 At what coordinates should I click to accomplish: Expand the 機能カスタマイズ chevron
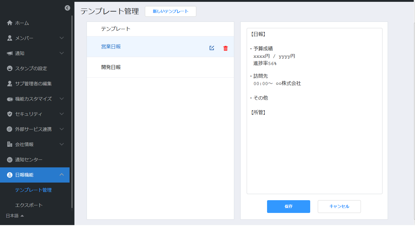62,99
